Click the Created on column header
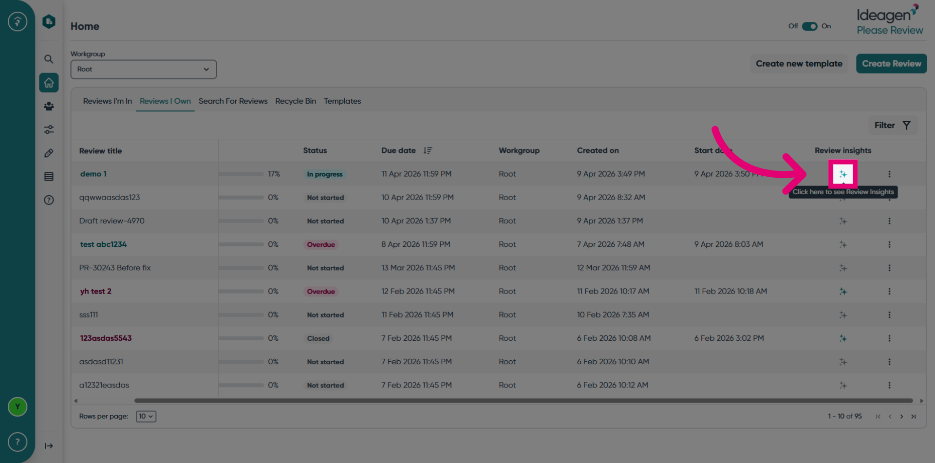Image resolution: width=935 pixels, height=463 pixels. (x=598, y=150)
